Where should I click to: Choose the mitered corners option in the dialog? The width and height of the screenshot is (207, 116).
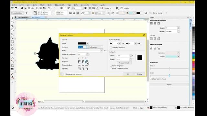click(79, 62)
